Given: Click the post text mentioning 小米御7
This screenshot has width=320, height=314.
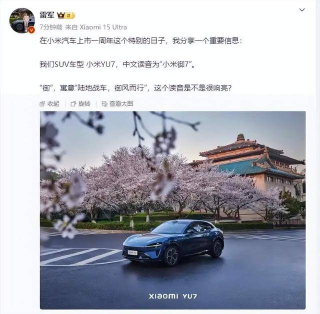Looking at the screenshot, I should (117, 64).
